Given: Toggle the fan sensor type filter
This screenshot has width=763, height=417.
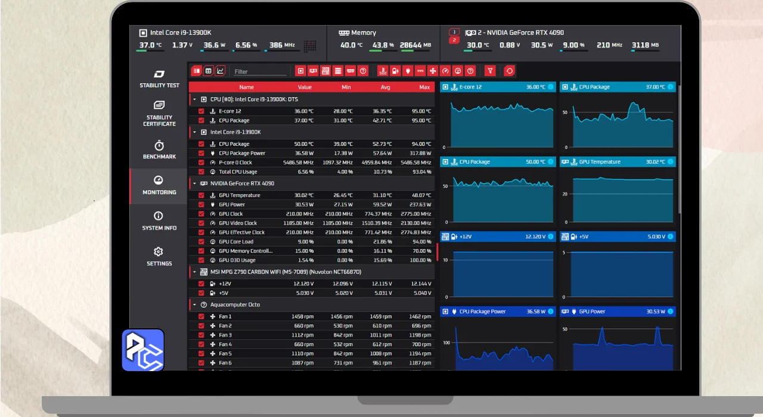Looking at the screenshot, I should 433,71.
